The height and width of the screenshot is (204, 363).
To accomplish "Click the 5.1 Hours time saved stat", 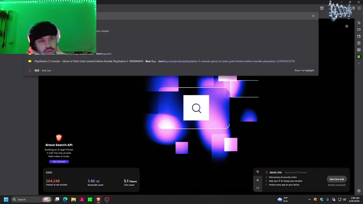I will point(130,182).
